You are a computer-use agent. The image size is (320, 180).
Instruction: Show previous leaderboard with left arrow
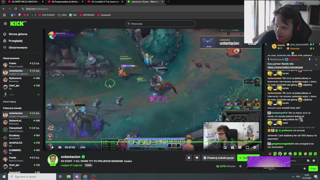tap(266, 44)
